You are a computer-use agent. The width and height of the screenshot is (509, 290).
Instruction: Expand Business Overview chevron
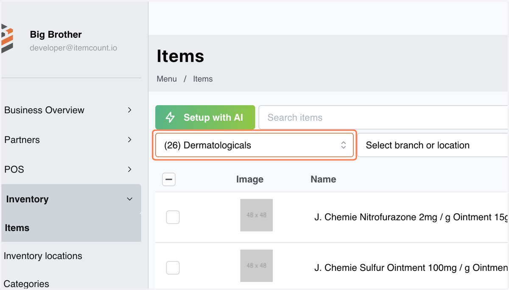pos(130,110)
